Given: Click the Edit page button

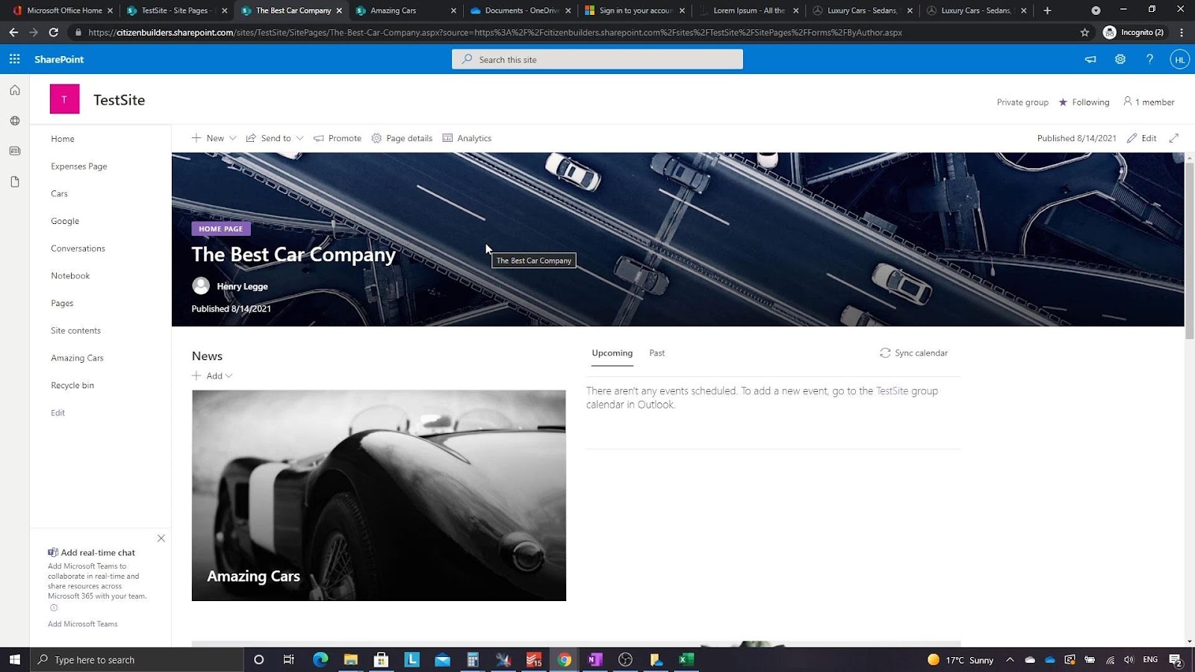Looking at the screenshot, I should tap(1142, 138).
